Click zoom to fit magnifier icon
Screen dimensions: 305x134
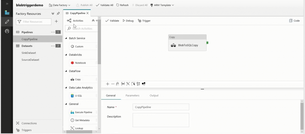[128, 84]
